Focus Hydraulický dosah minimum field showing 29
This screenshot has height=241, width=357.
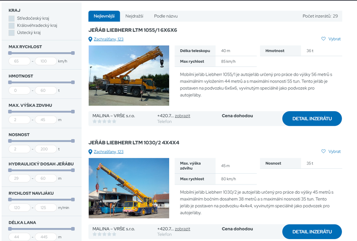tap(20, 178)
